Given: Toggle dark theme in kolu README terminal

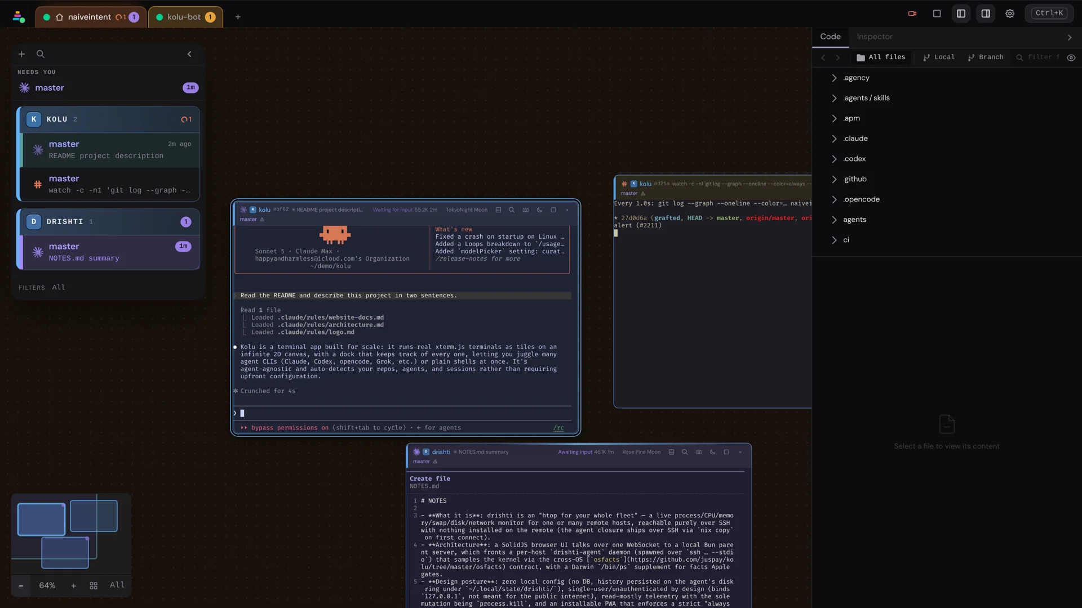Looking at the screenshot, I should coord(539,210).
